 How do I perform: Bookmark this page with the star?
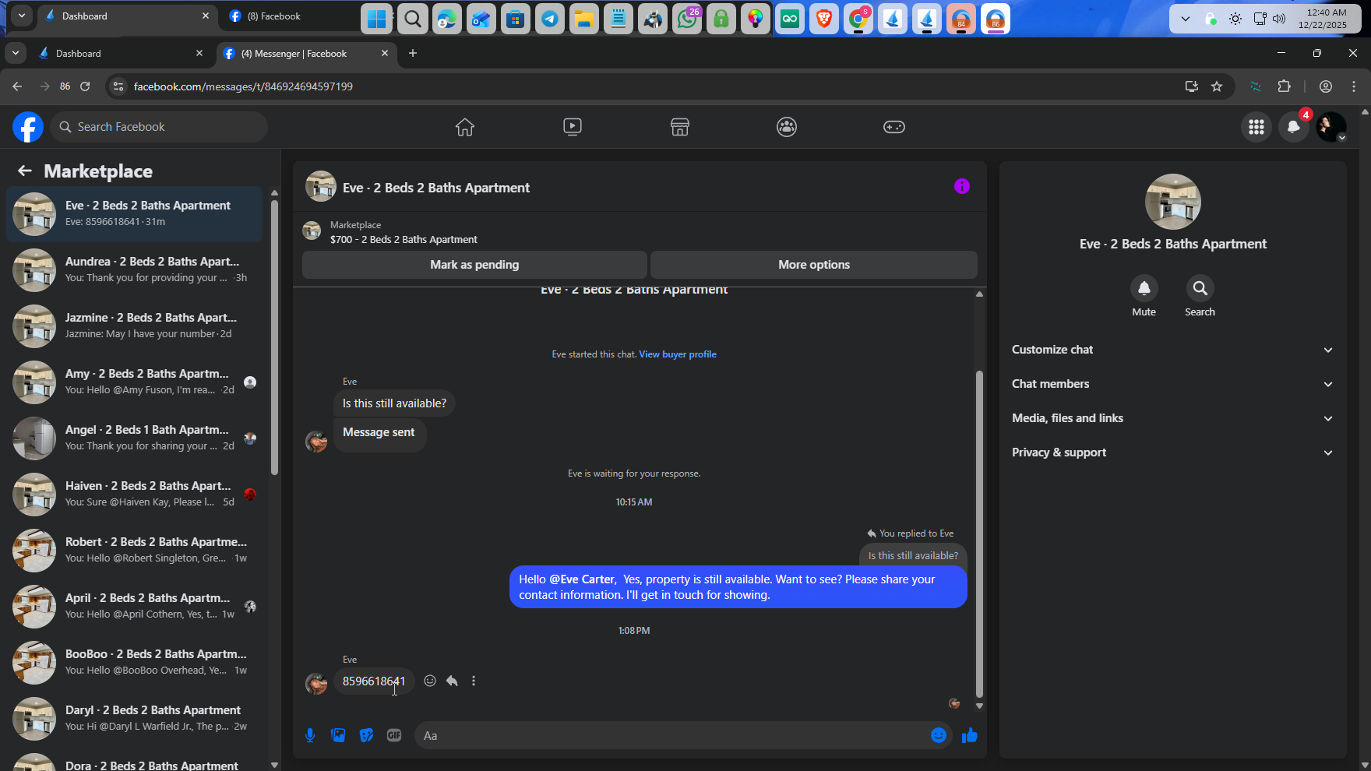tap(1217, 86)
